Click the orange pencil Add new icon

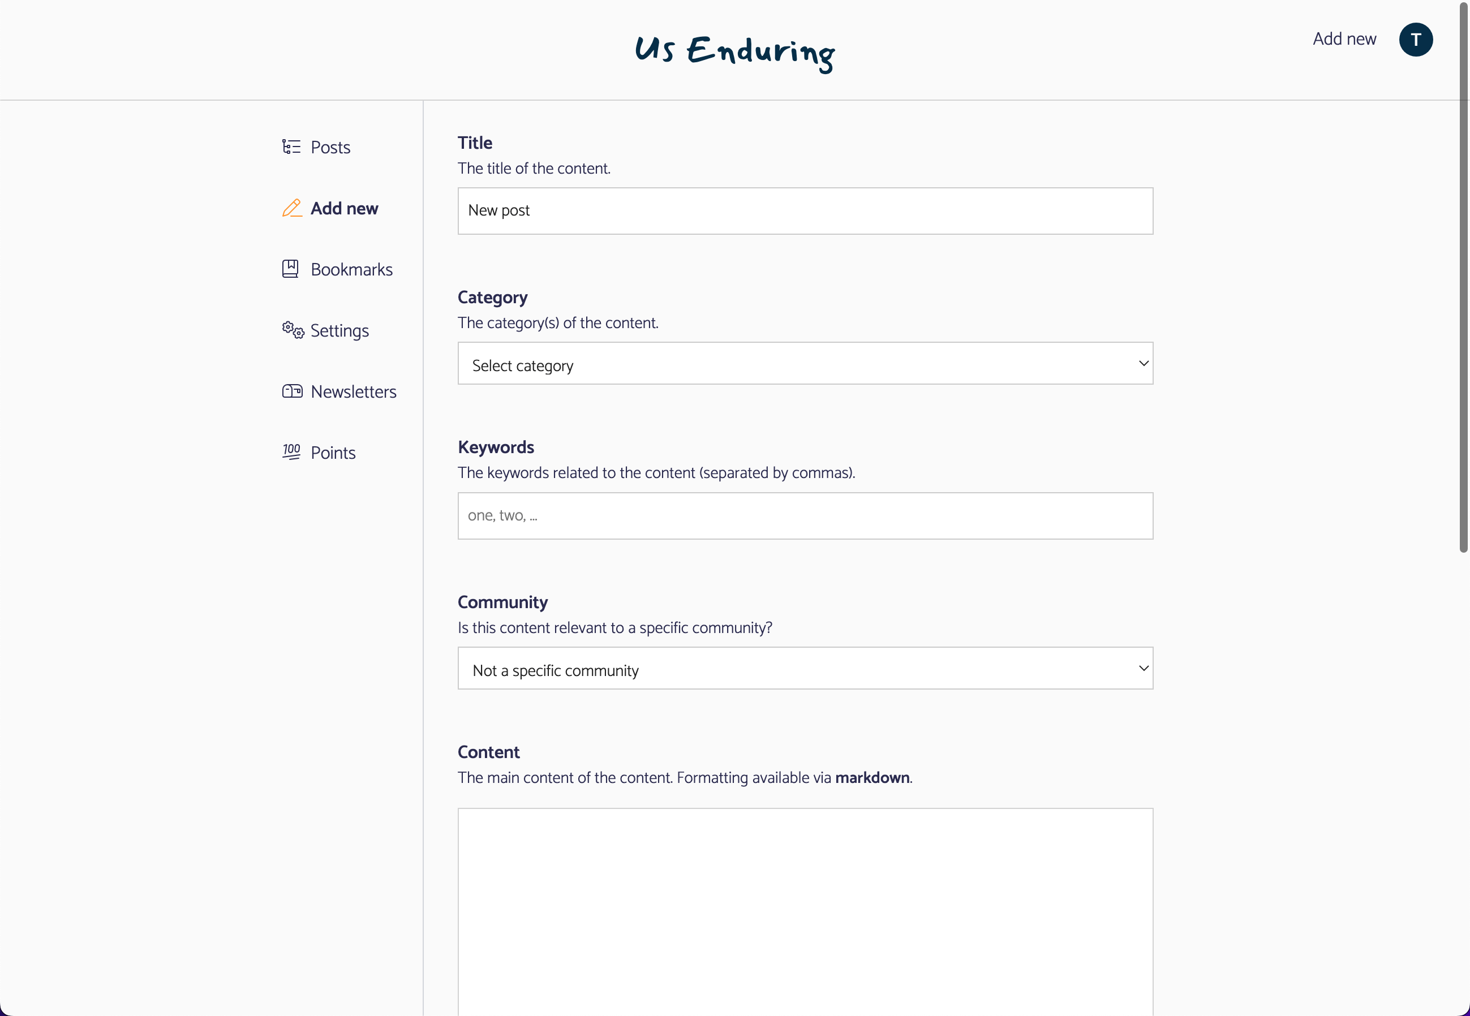coord(291,208)
